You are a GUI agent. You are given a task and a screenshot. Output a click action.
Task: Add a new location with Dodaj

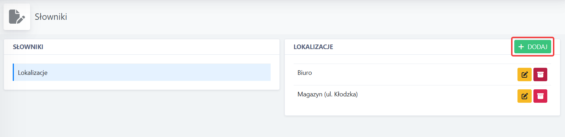[533, 47]
